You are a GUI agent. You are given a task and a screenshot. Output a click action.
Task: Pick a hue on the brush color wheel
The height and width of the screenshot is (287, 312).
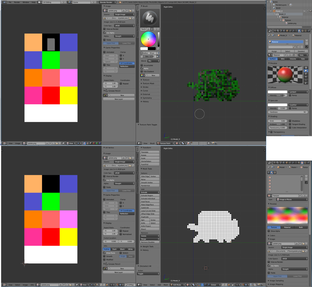point(148,39)
